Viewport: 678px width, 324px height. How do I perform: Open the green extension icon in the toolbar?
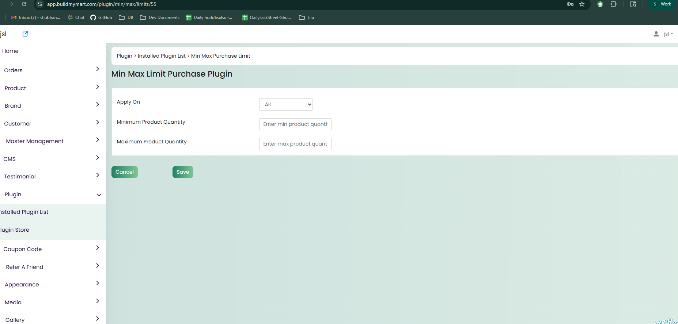pos(600,4)
